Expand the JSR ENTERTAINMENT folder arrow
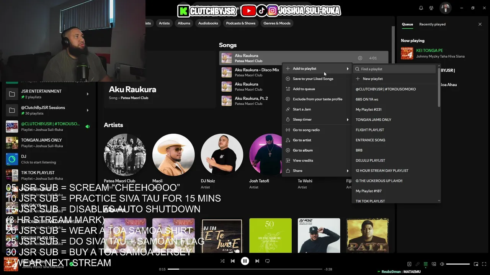 (88, 94)
